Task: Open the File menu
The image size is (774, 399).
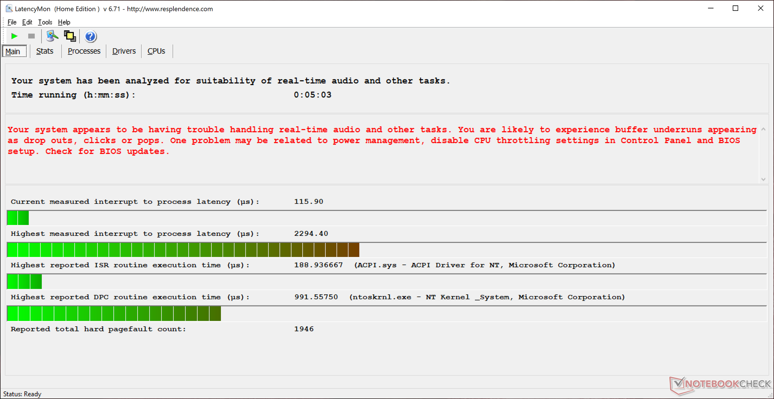Action: (x=12, y=22)
